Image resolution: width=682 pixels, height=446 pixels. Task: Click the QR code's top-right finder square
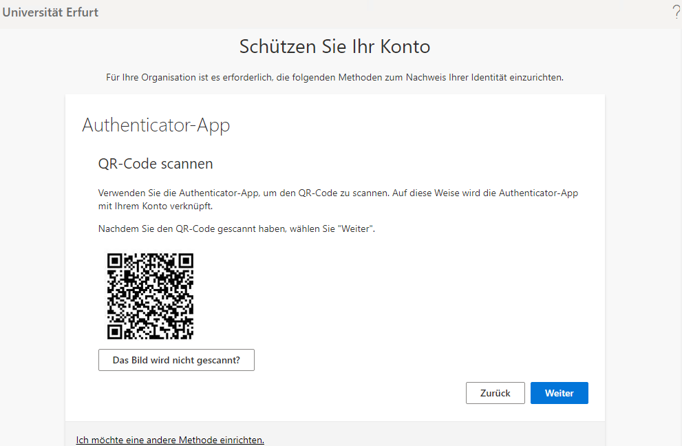coord(185,261)
